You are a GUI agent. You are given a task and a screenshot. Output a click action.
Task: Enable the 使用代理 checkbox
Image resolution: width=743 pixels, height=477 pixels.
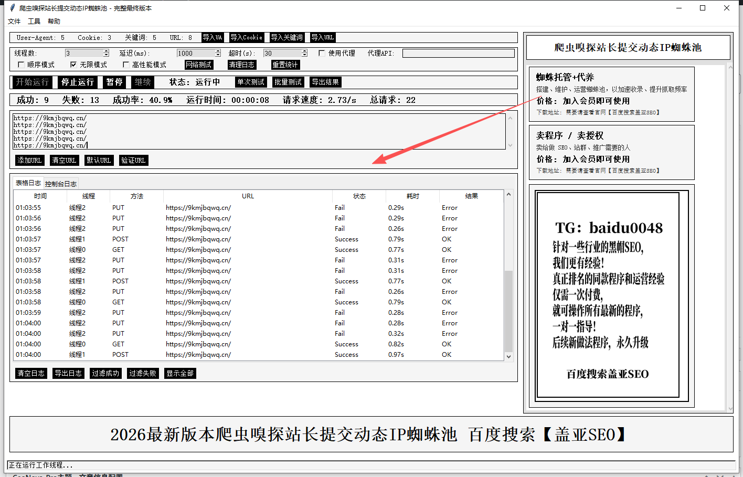[x=322, y=53]
